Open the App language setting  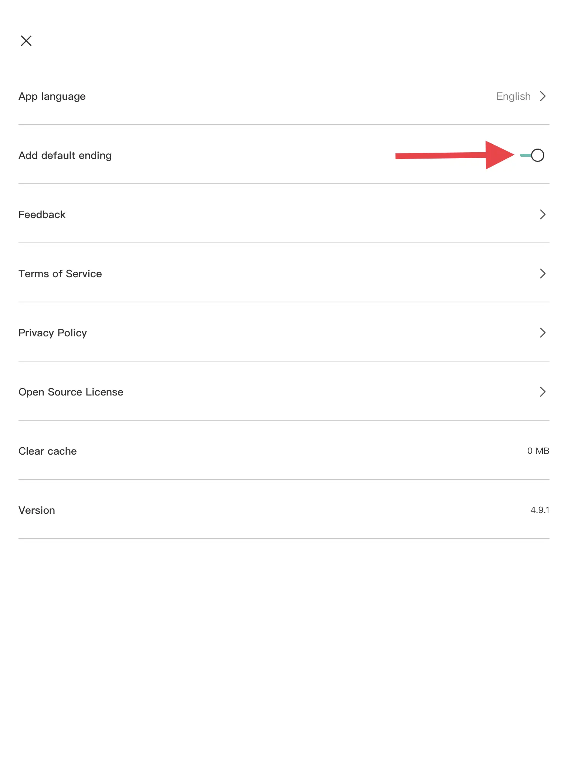pyautogui.click(x=52, y=96)
